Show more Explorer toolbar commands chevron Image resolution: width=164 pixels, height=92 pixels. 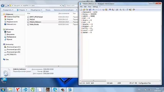coord(77,10)
